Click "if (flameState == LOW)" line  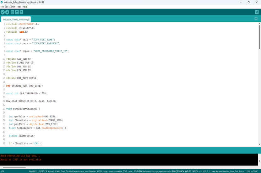point(24,143)
